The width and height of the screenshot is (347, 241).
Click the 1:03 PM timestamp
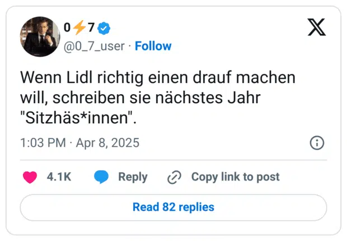pos(43,142)
